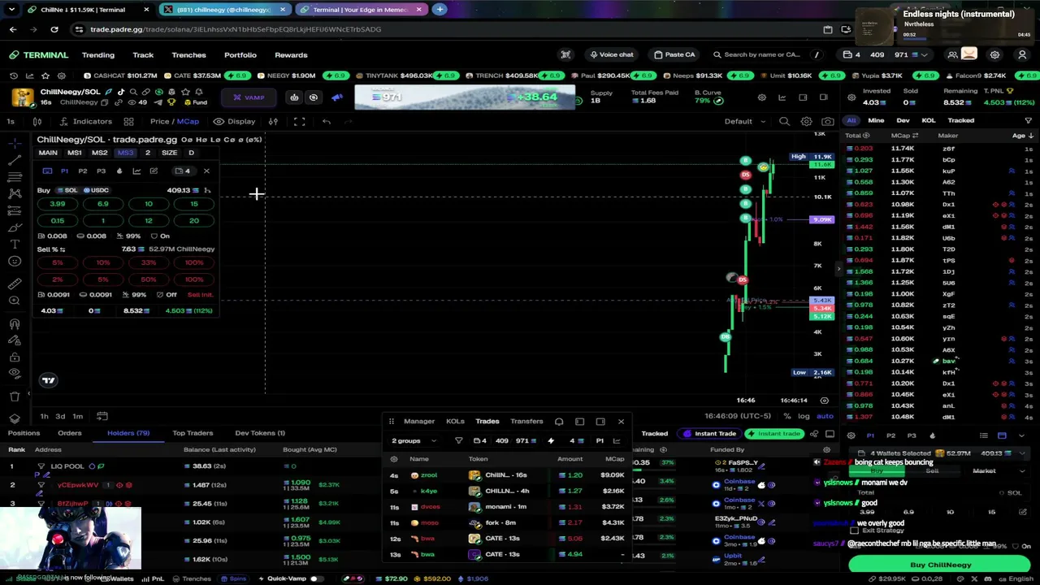Screen dimensions: 1040x585
Task: Toggle the Display visibility option
Action: click(x=234, y=121)
